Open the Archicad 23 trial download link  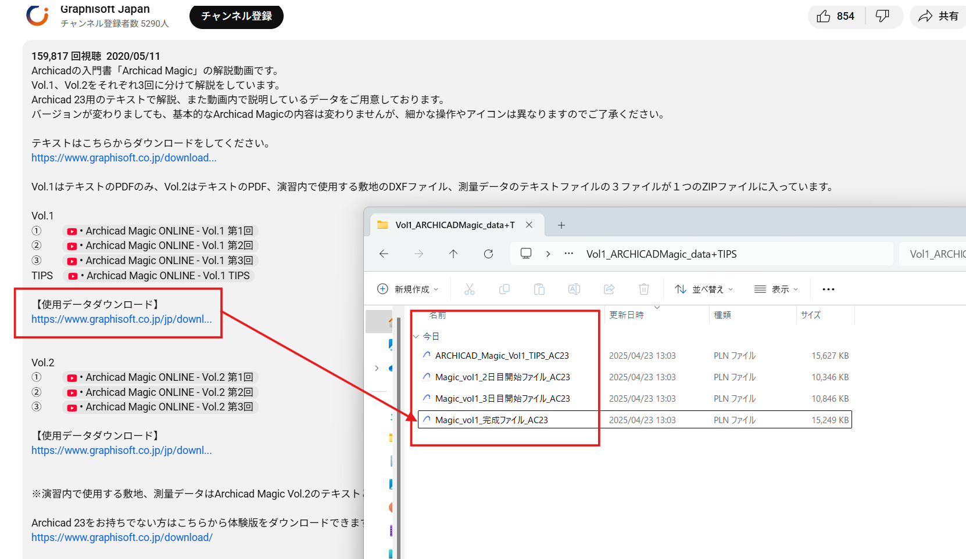pyautogui.click(x=122, y=538)
